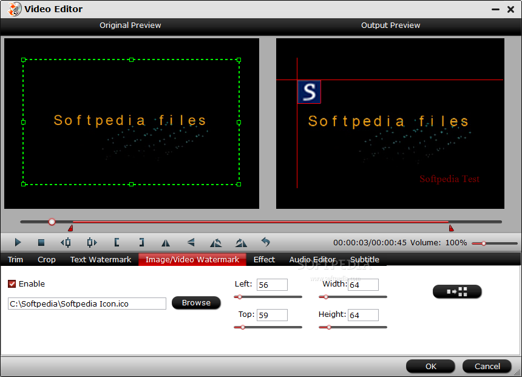The width and height of the screenshot is (522, 377).
Task: Click the Width slider handle
Action: 326,297
